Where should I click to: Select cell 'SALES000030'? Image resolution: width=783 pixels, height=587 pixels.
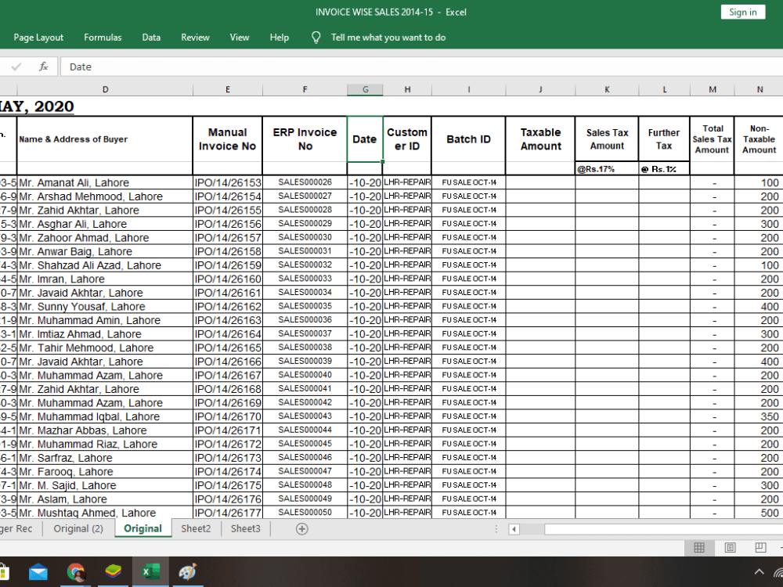pos(305,238)
